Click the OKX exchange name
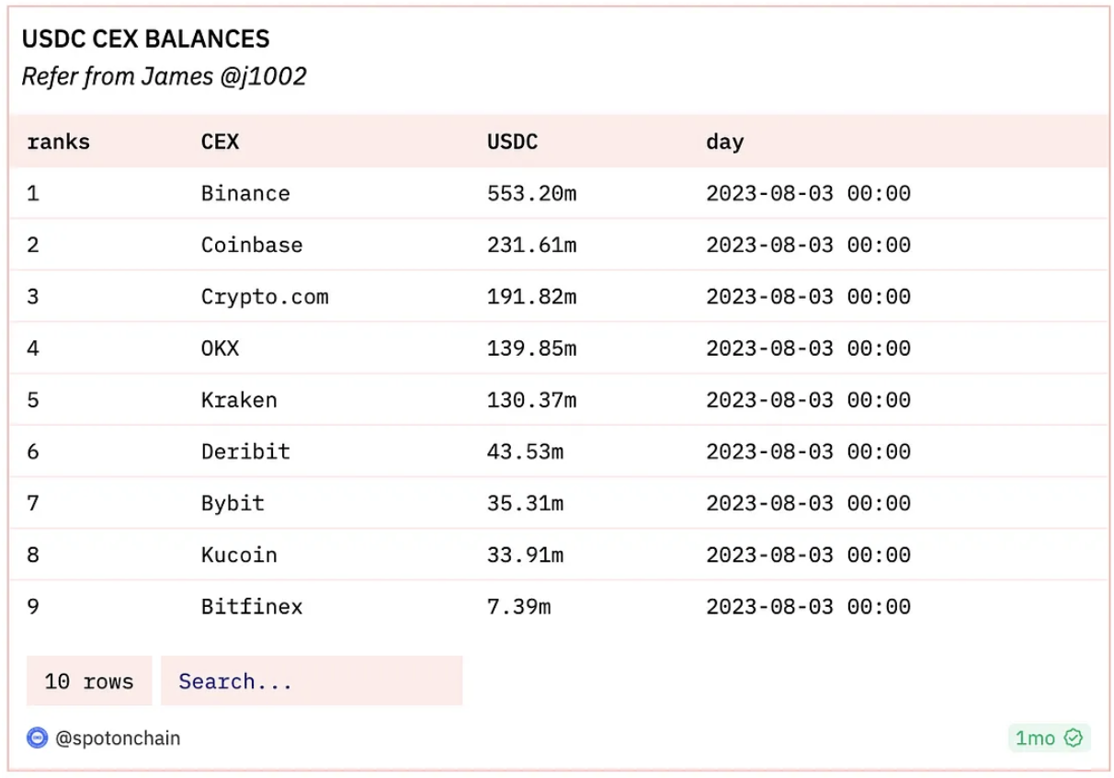This screenshot has height=778, width=1114. tap(222, 348)
